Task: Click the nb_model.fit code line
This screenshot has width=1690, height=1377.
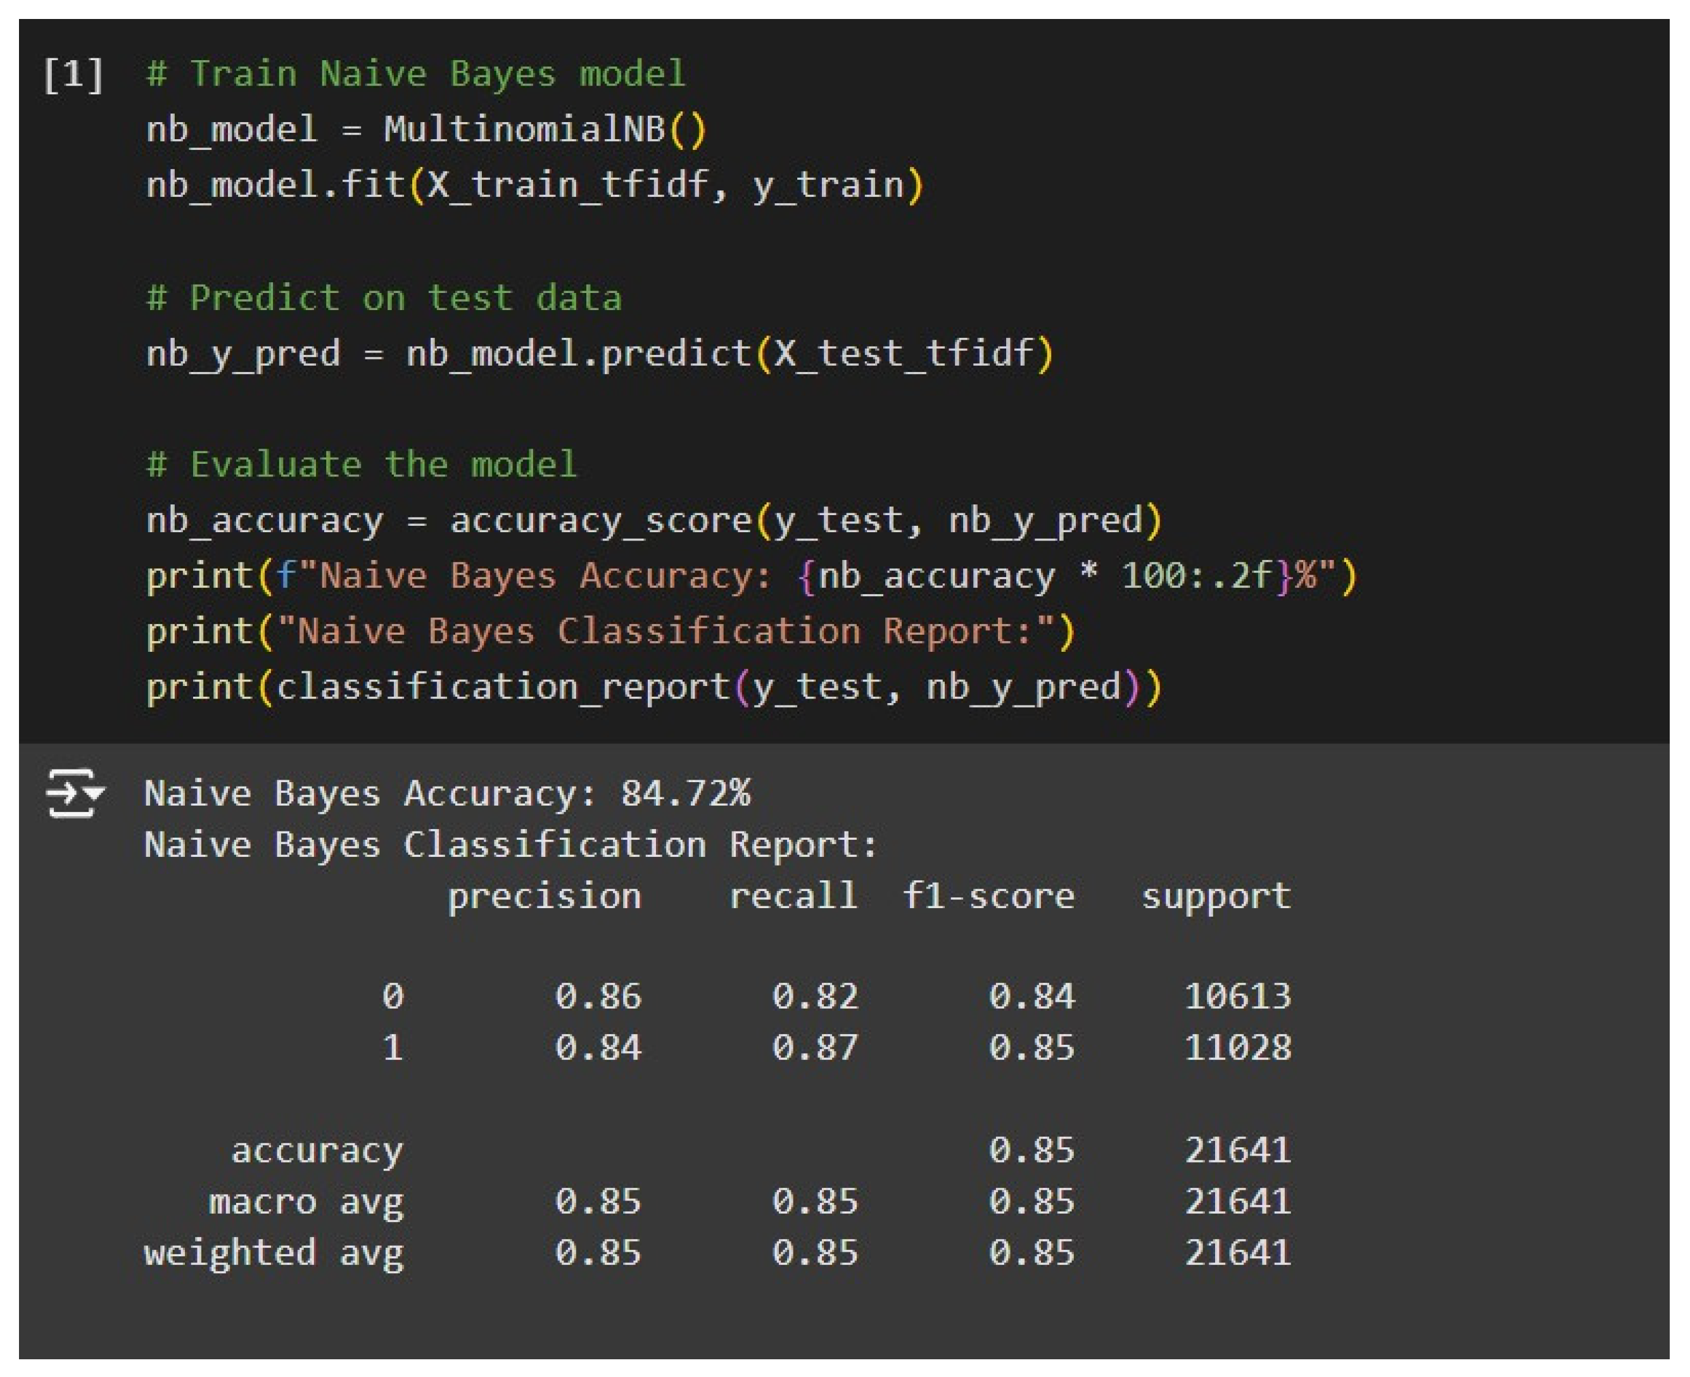Action: 534,185
